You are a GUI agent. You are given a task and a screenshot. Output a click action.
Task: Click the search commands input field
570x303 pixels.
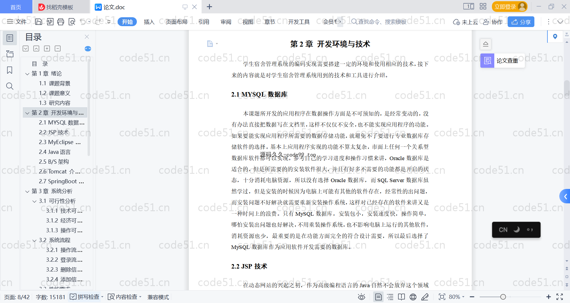click(379, 22)
